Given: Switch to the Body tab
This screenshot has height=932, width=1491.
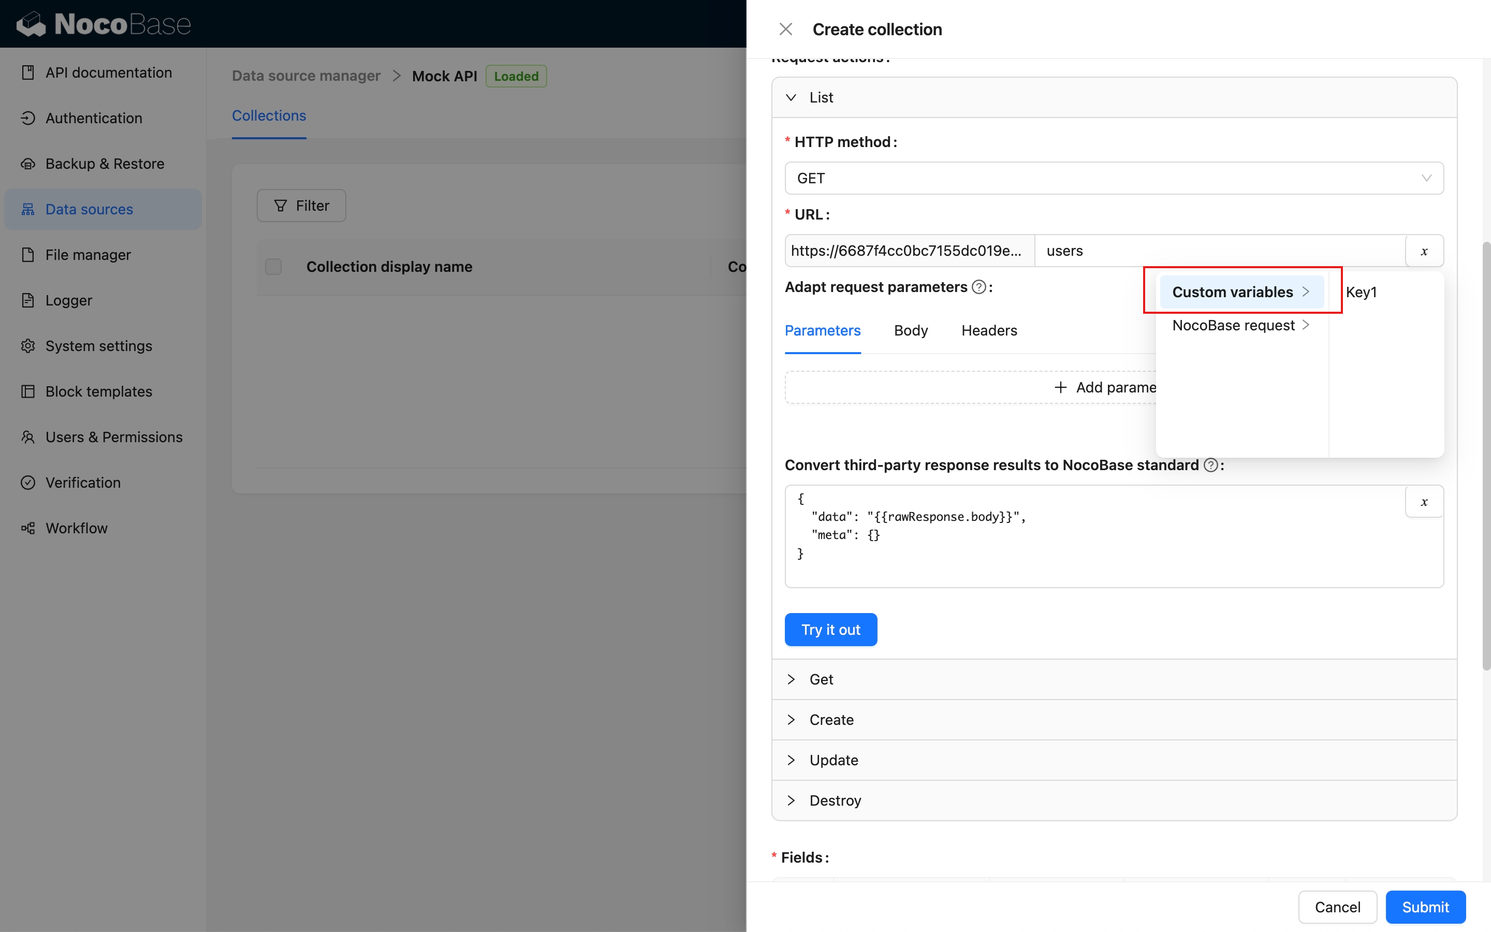Looking at the screenshot, I should [911, 330].
